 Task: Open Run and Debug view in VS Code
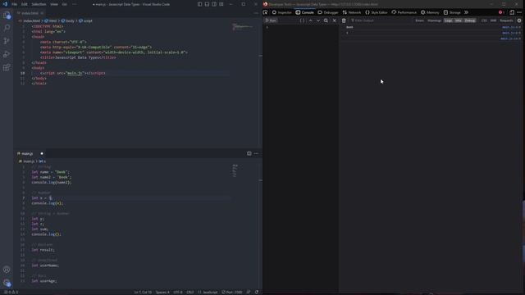click(7, 54)
